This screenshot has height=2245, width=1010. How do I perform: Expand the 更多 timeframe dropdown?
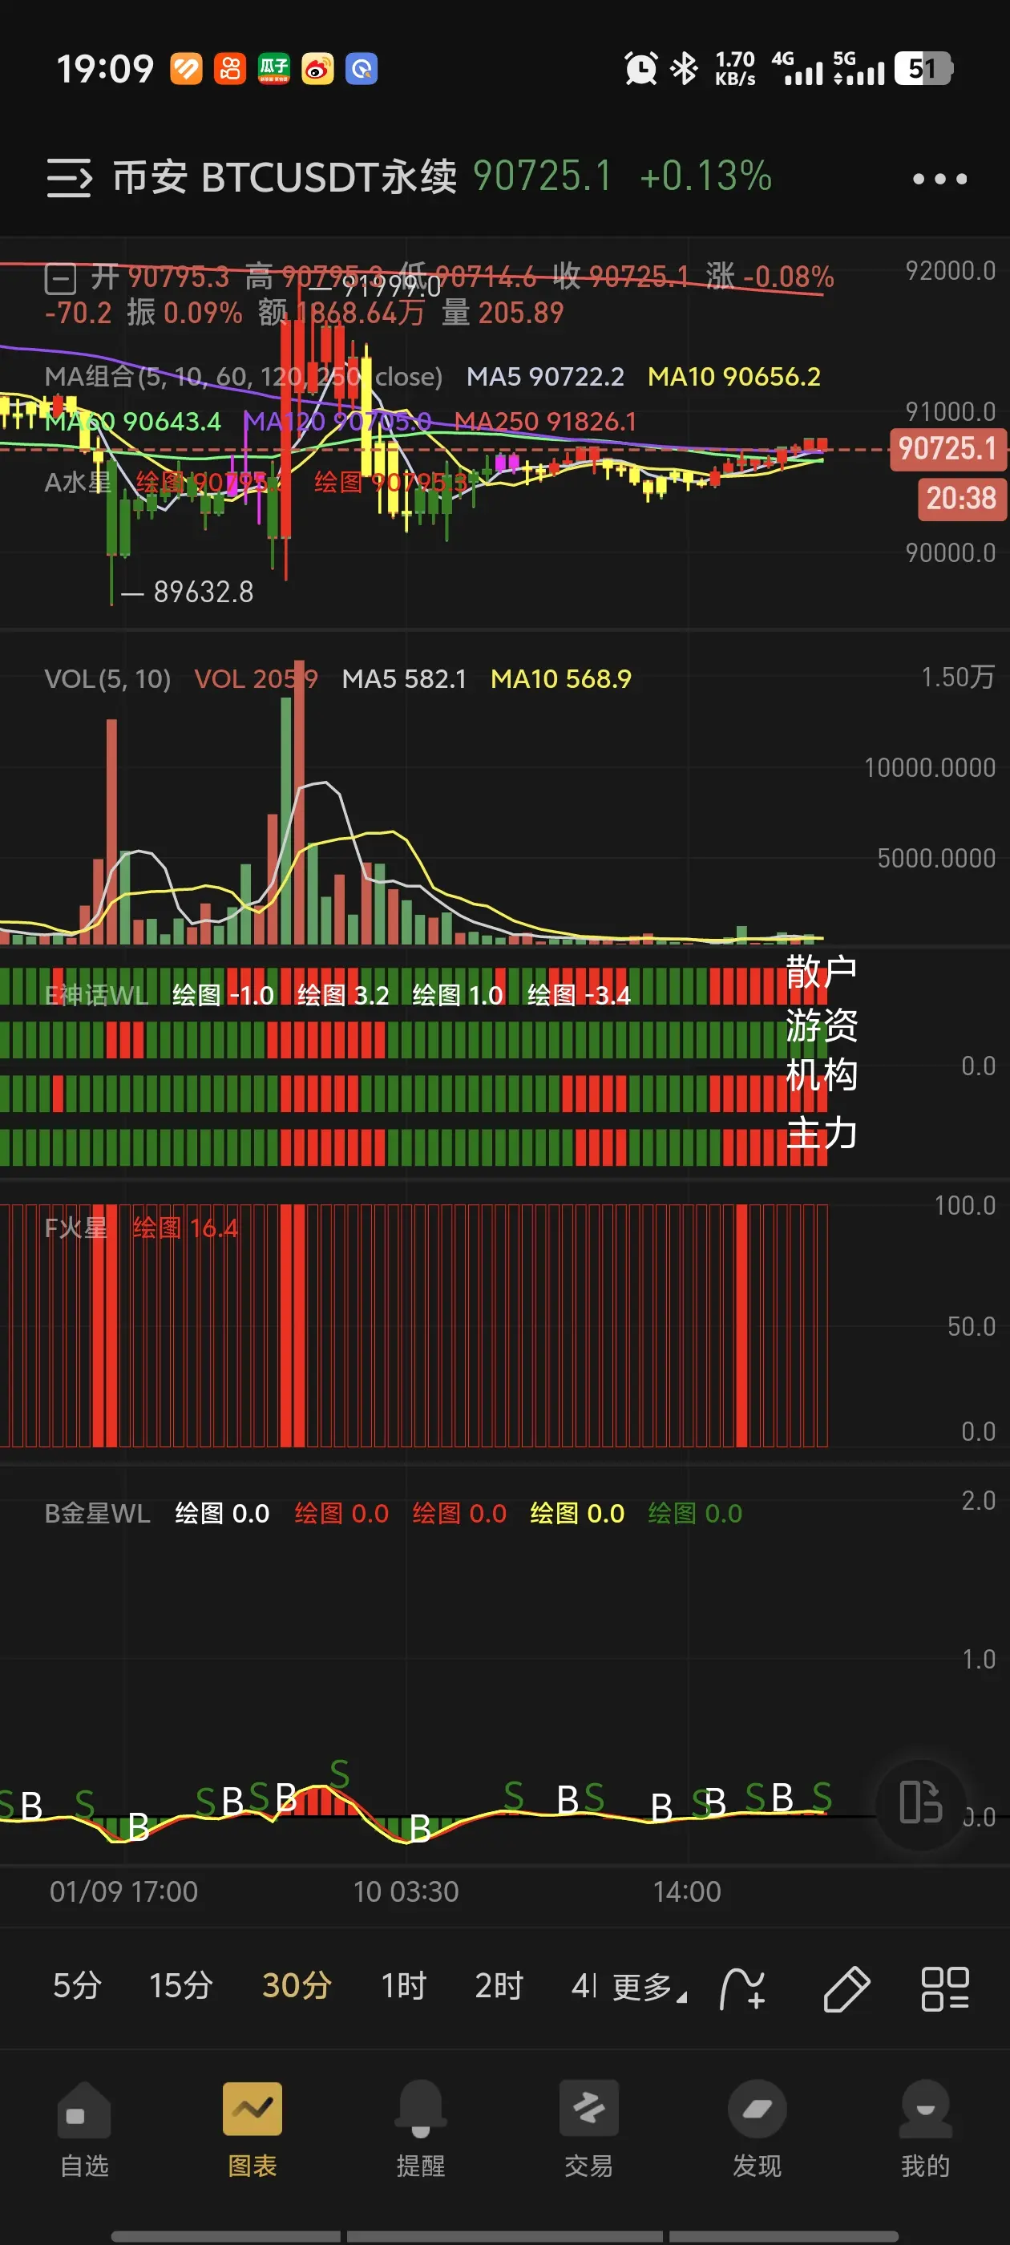coord(649,1988)
